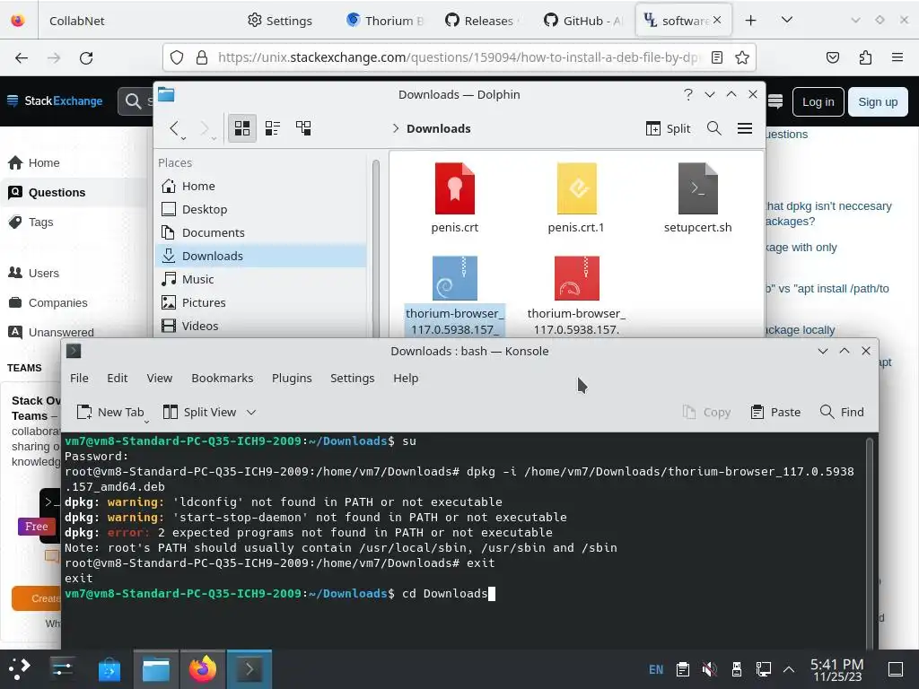Click the URL address field
Image resolution: width=919 pixels, height=689 pixels.
pyautogui.click(x=457, y=57)
